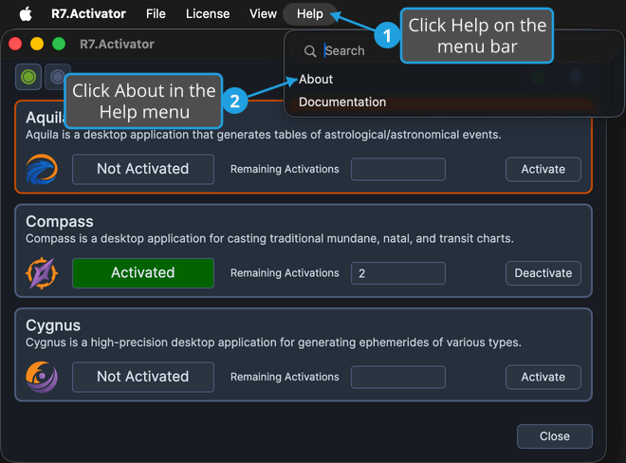Activate the Cygnus application
The image size is (626, 463).
coord(543,377)
